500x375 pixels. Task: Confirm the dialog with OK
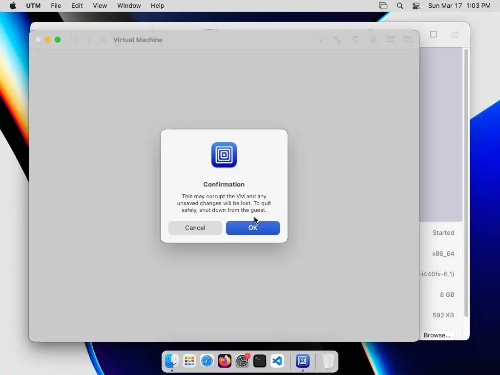point(252,228)
